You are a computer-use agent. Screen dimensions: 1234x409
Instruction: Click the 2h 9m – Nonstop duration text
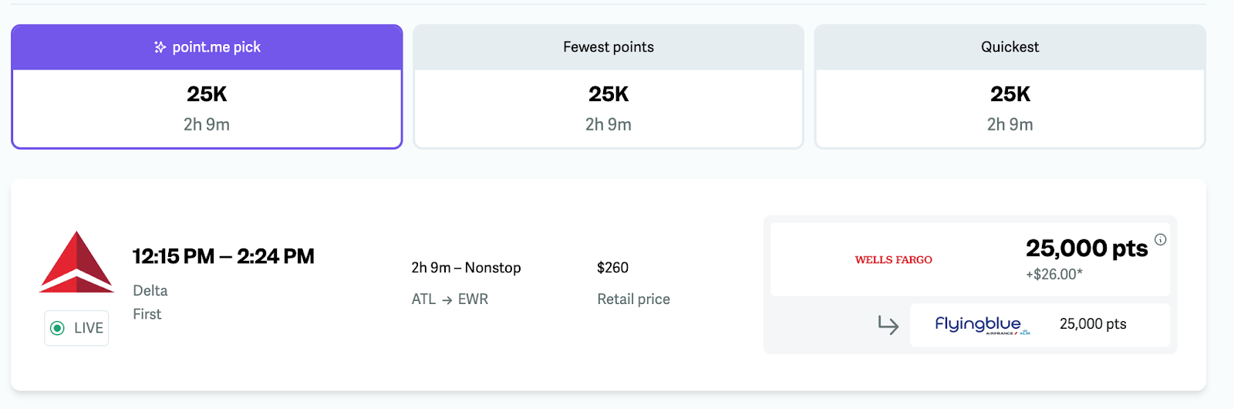(466, 268)
